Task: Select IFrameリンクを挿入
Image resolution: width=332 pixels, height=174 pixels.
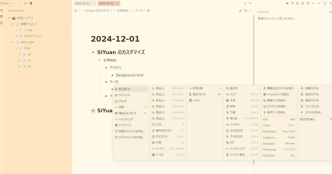Action: (x=279, y=94)
